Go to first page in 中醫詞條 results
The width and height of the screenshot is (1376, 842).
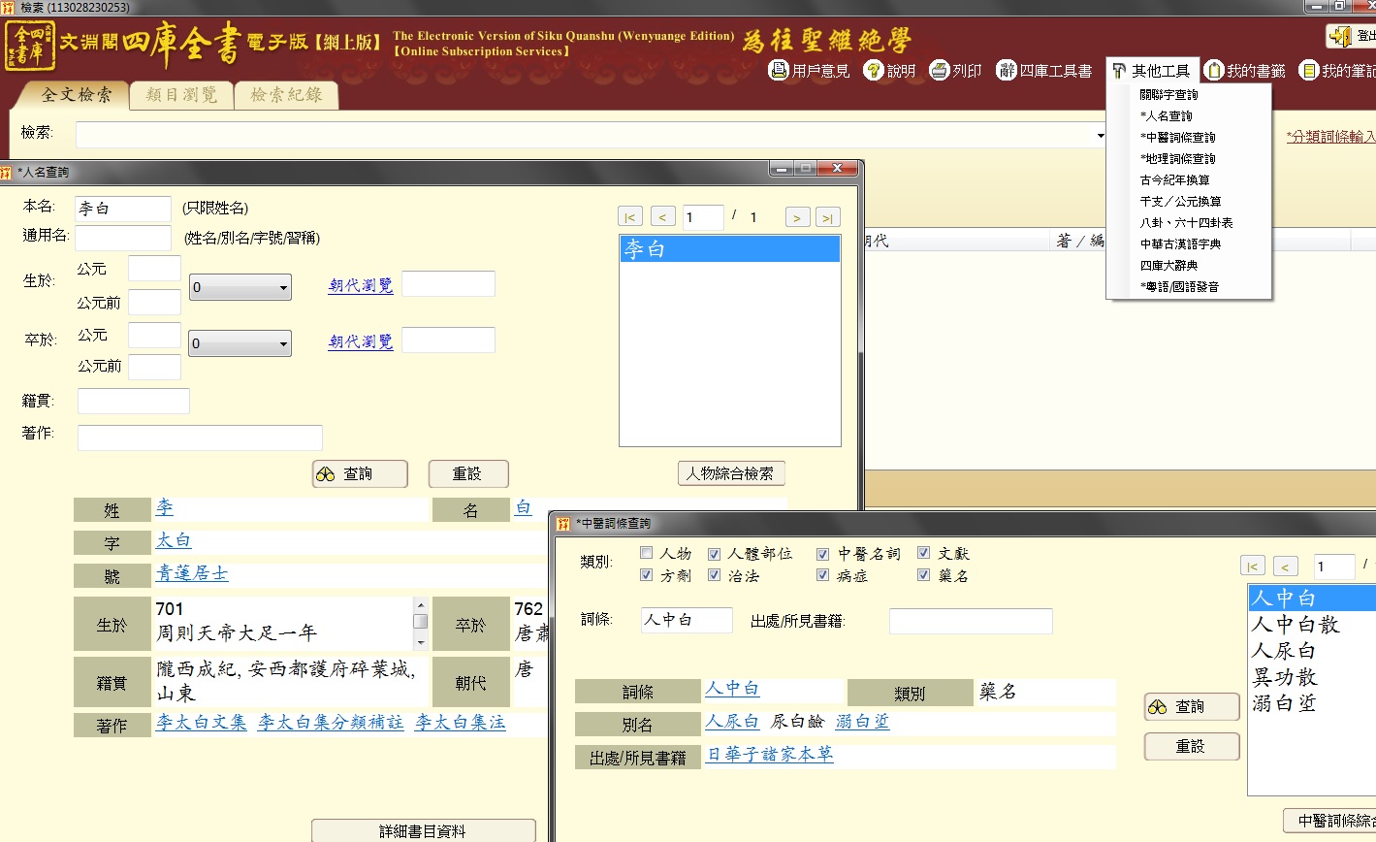point(1252,567)
